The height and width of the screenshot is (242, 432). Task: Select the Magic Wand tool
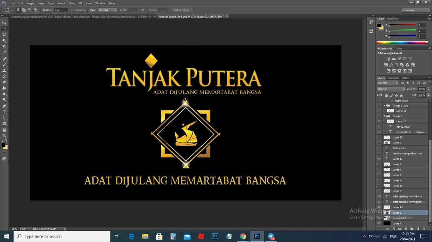(4, 41)
